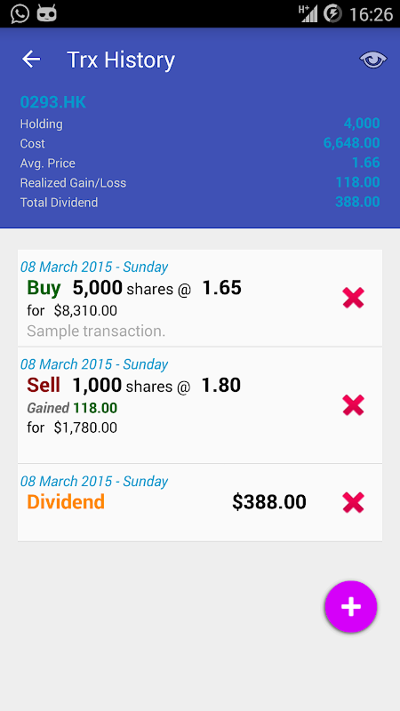This screenshot has width=400, height=711.
Task: Tap the Sample transaction note text
Action: (96, 331)
